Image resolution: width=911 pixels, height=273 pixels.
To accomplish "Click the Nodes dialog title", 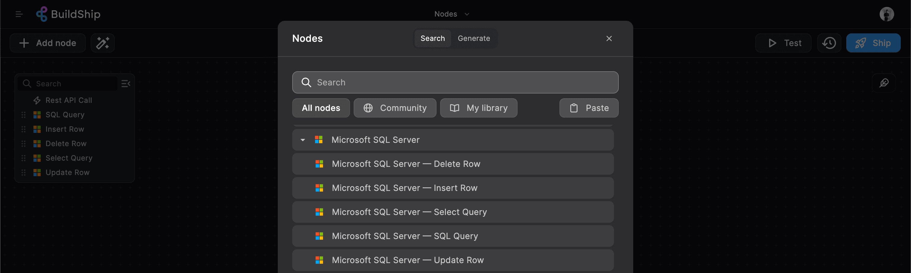I will pyautogui.click(x=307, y=38).
